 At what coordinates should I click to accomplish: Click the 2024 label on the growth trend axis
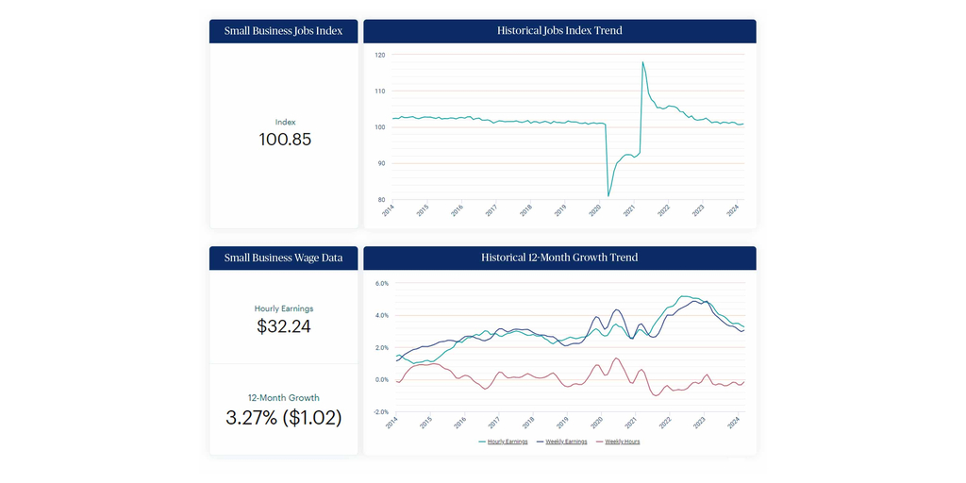coord(732,424)
